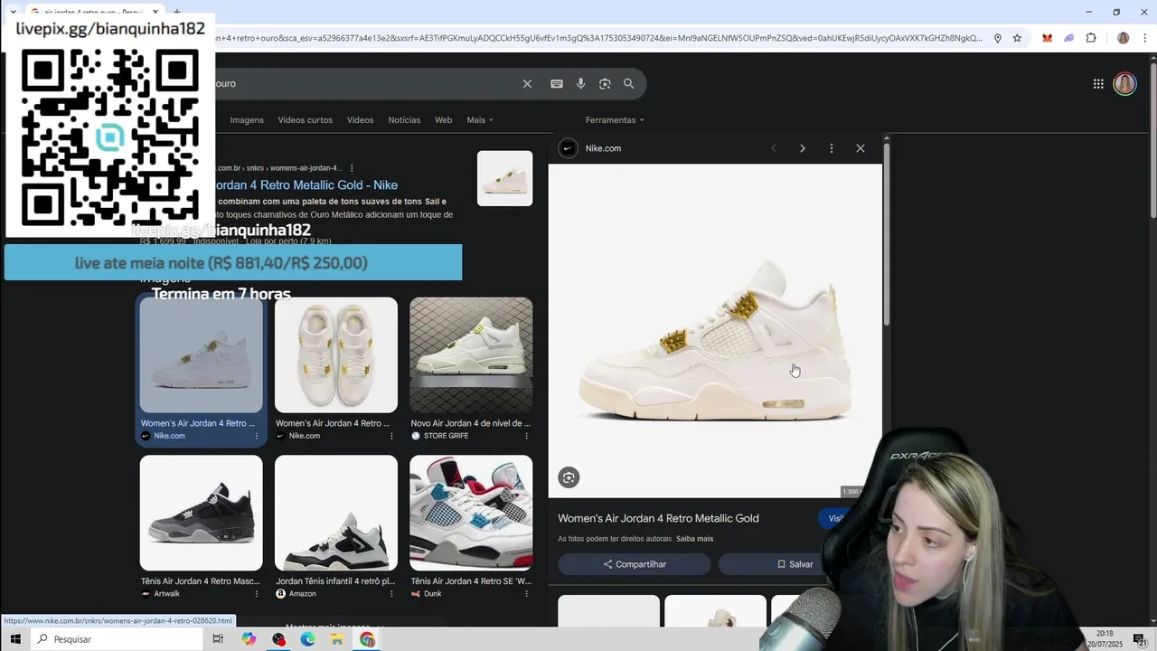Screen dimensions: 1157x651
Task: Expand the Mais filter dropdown
Action: 480,120
